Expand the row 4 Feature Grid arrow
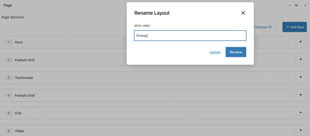Image resolution: width=310 pixels, height=136 pixels. point(301,95)
